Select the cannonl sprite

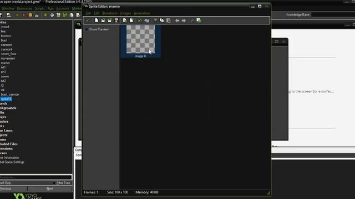tap(6, 49)
